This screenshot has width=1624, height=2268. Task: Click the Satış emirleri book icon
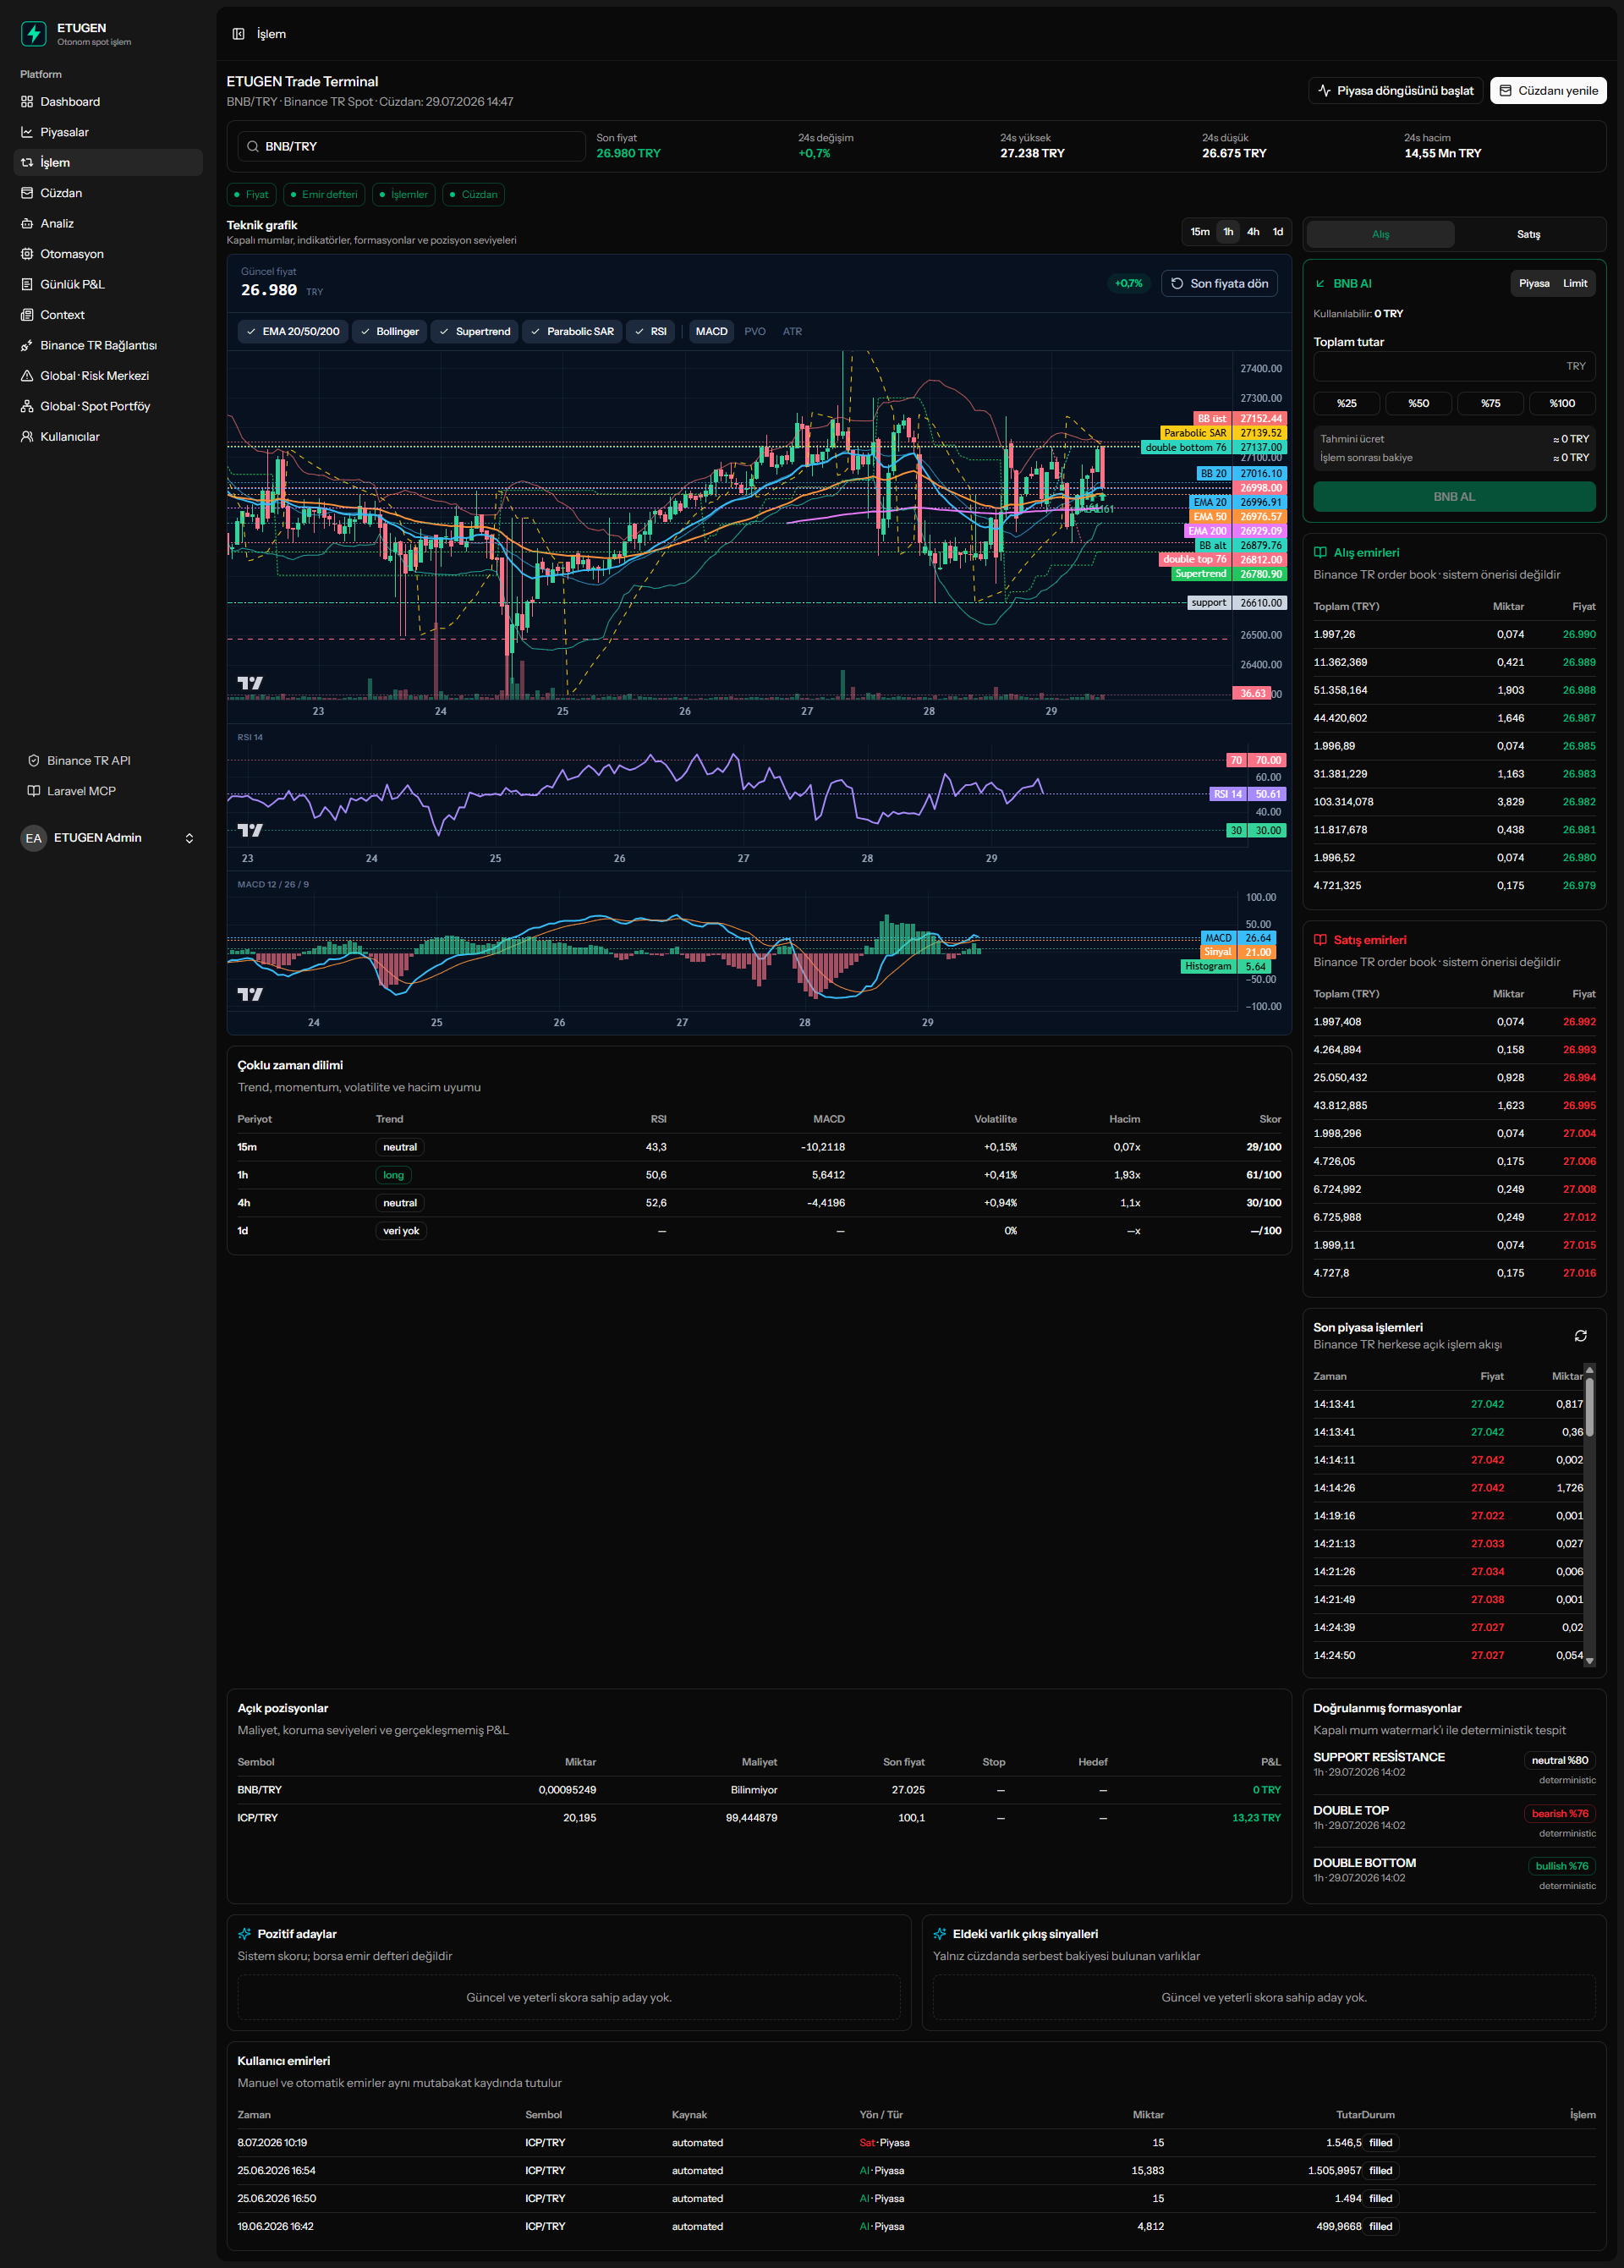pos(1320,940)
